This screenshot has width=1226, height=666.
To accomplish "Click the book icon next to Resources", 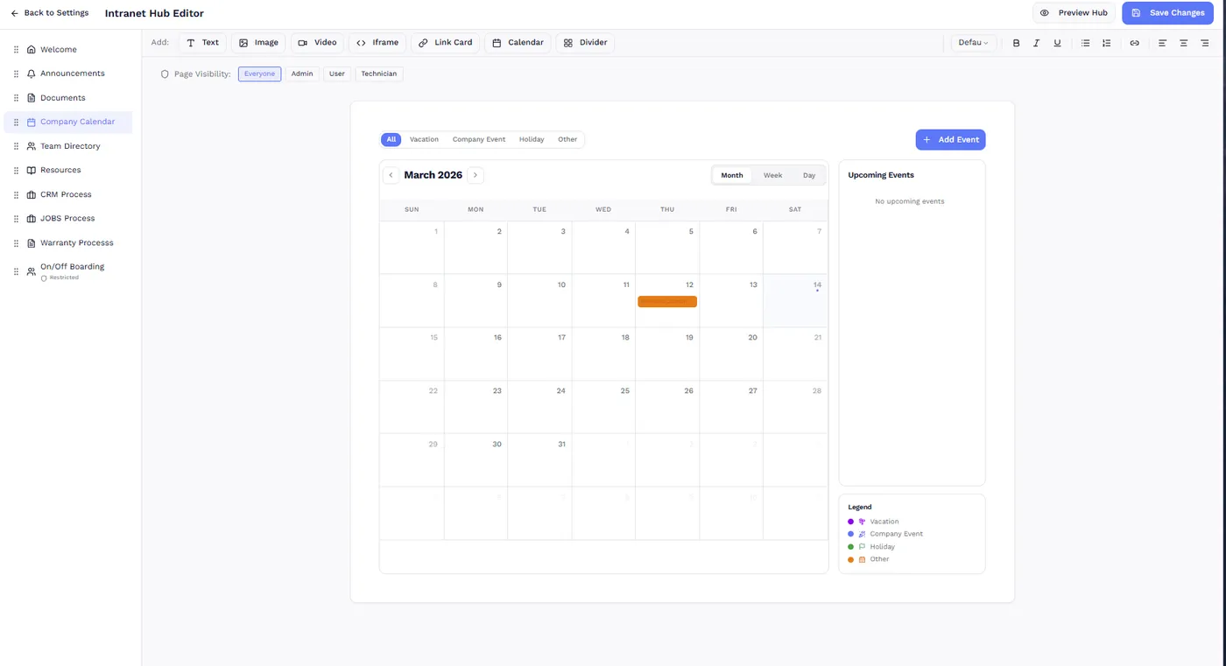I will 32,170.
